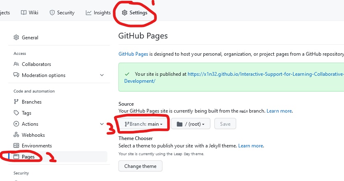Click the folder icon in root dropdown
The height and width of the screenshot is (181, 344).
179,124
